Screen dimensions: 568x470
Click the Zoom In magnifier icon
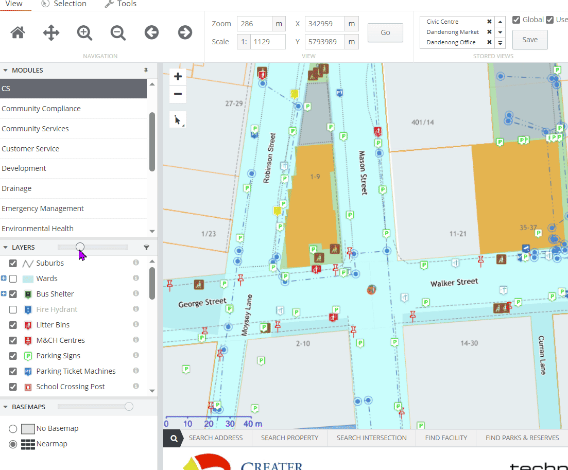coord(84,33)
